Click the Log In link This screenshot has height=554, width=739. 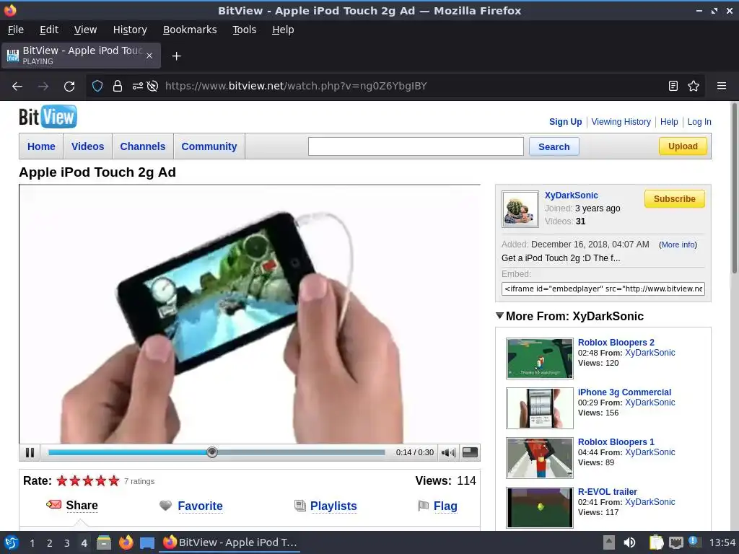[x=699, y=121]
